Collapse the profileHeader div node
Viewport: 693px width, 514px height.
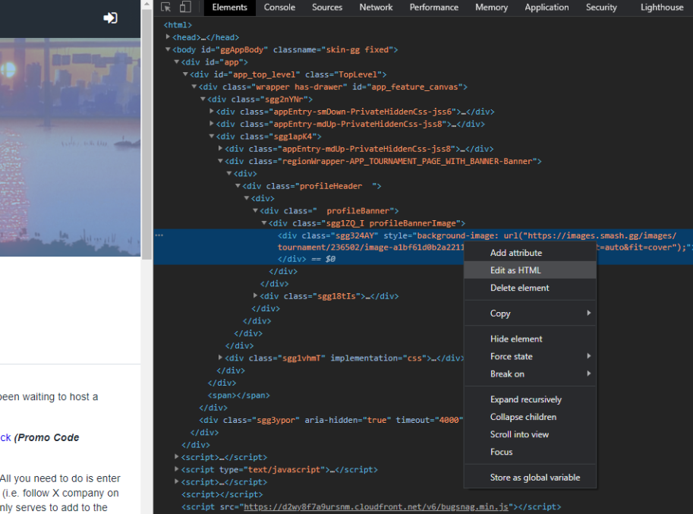click(238, 186)
